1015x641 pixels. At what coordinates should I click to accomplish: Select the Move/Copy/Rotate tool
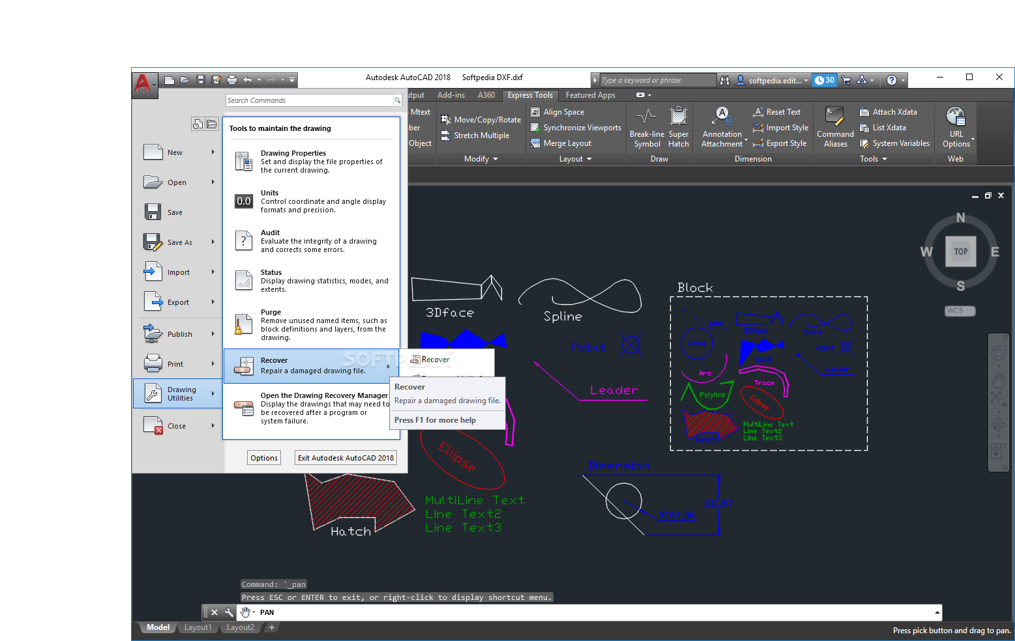481,120
